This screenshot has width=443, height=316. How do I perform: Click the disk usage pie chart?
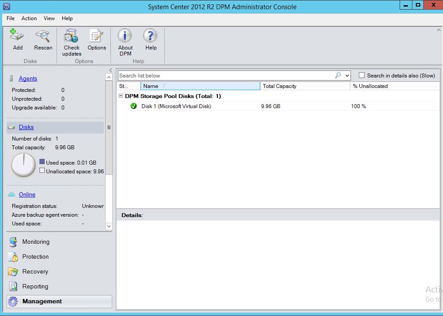pyautogui.click(x=24, y=165)
